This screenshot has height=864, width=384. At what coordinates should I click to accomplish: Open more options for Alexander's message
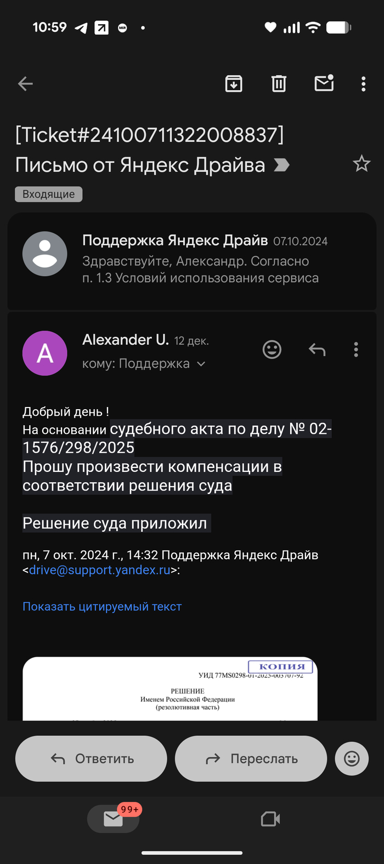click(356, 350)
